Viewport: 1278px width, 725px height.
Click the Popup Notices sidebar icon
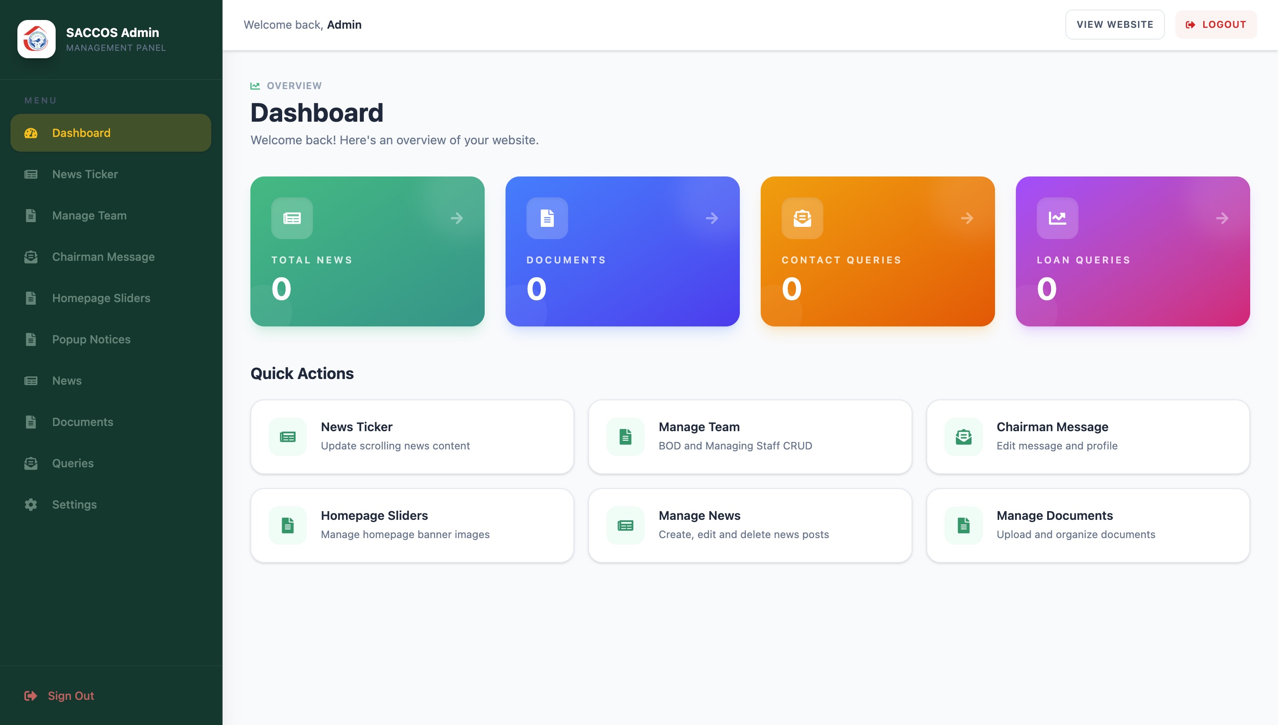coord(31,339)
